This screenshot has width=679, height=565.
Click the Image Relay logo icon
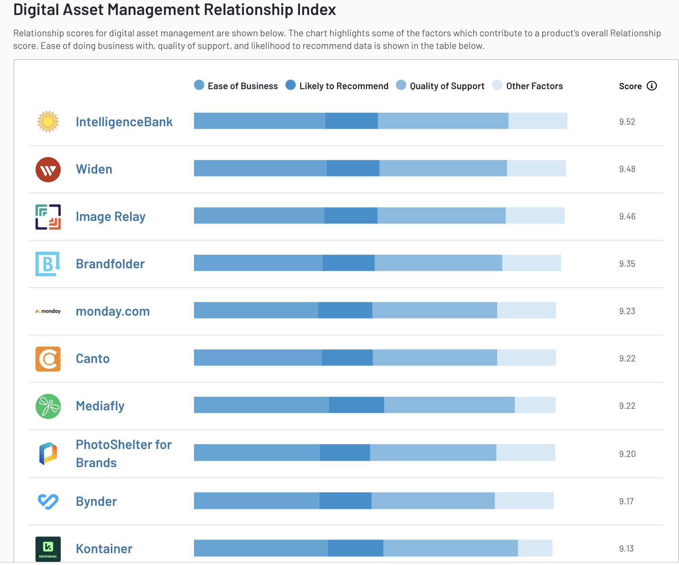coord(48,217)
